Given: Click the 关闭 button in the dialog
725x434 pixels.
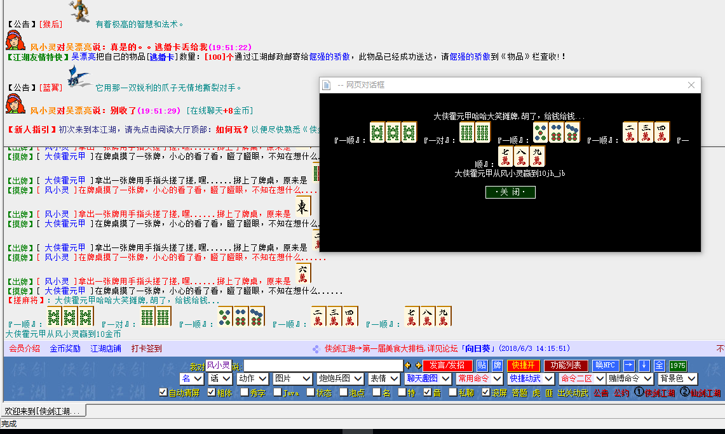Looking at the screenshot, I should click(510, 192).
